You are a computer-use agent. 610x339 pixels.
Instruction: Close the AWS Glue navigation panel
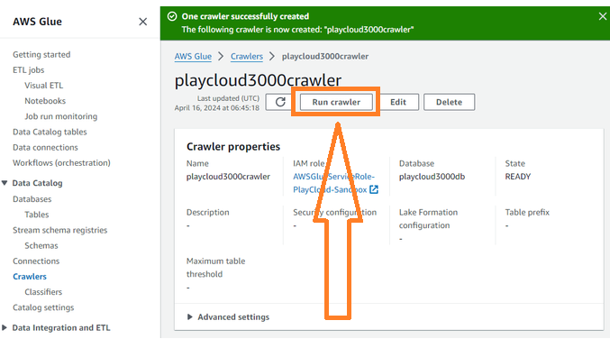142,22
